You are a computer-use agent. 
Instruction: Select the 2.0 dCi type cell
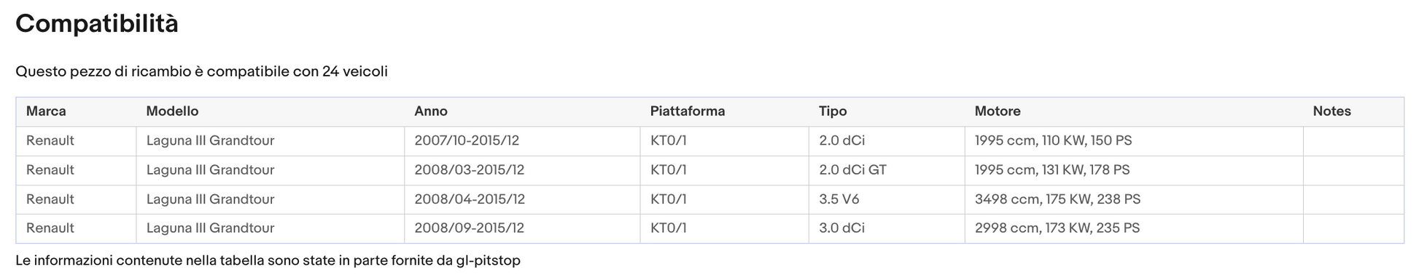click(x=887, y=141)
